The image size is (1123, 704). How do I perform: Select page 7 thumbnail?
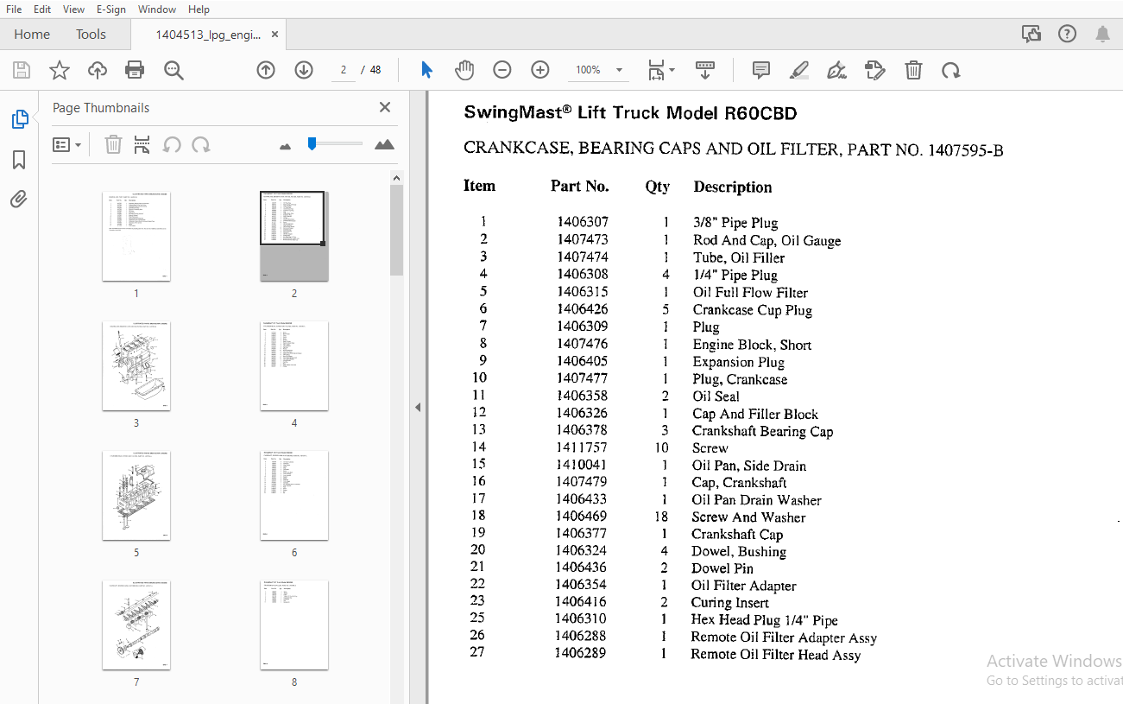[x=136, y=625]
